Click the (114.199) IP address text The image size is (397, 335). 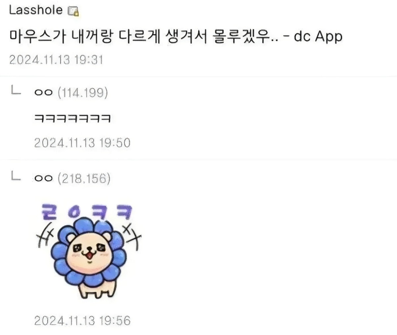(83, 93)
